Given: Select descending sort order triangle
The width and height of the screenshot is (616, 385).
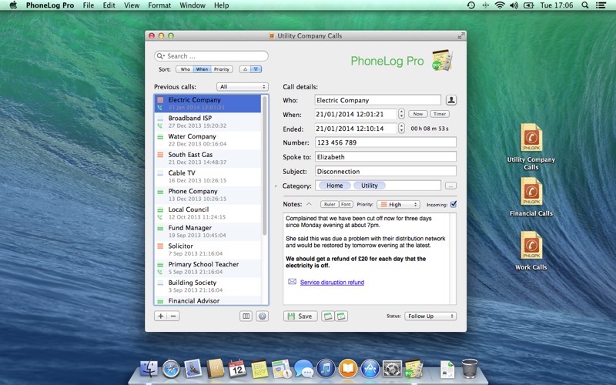Looking at the screenshot, I should tap(256, 69).
